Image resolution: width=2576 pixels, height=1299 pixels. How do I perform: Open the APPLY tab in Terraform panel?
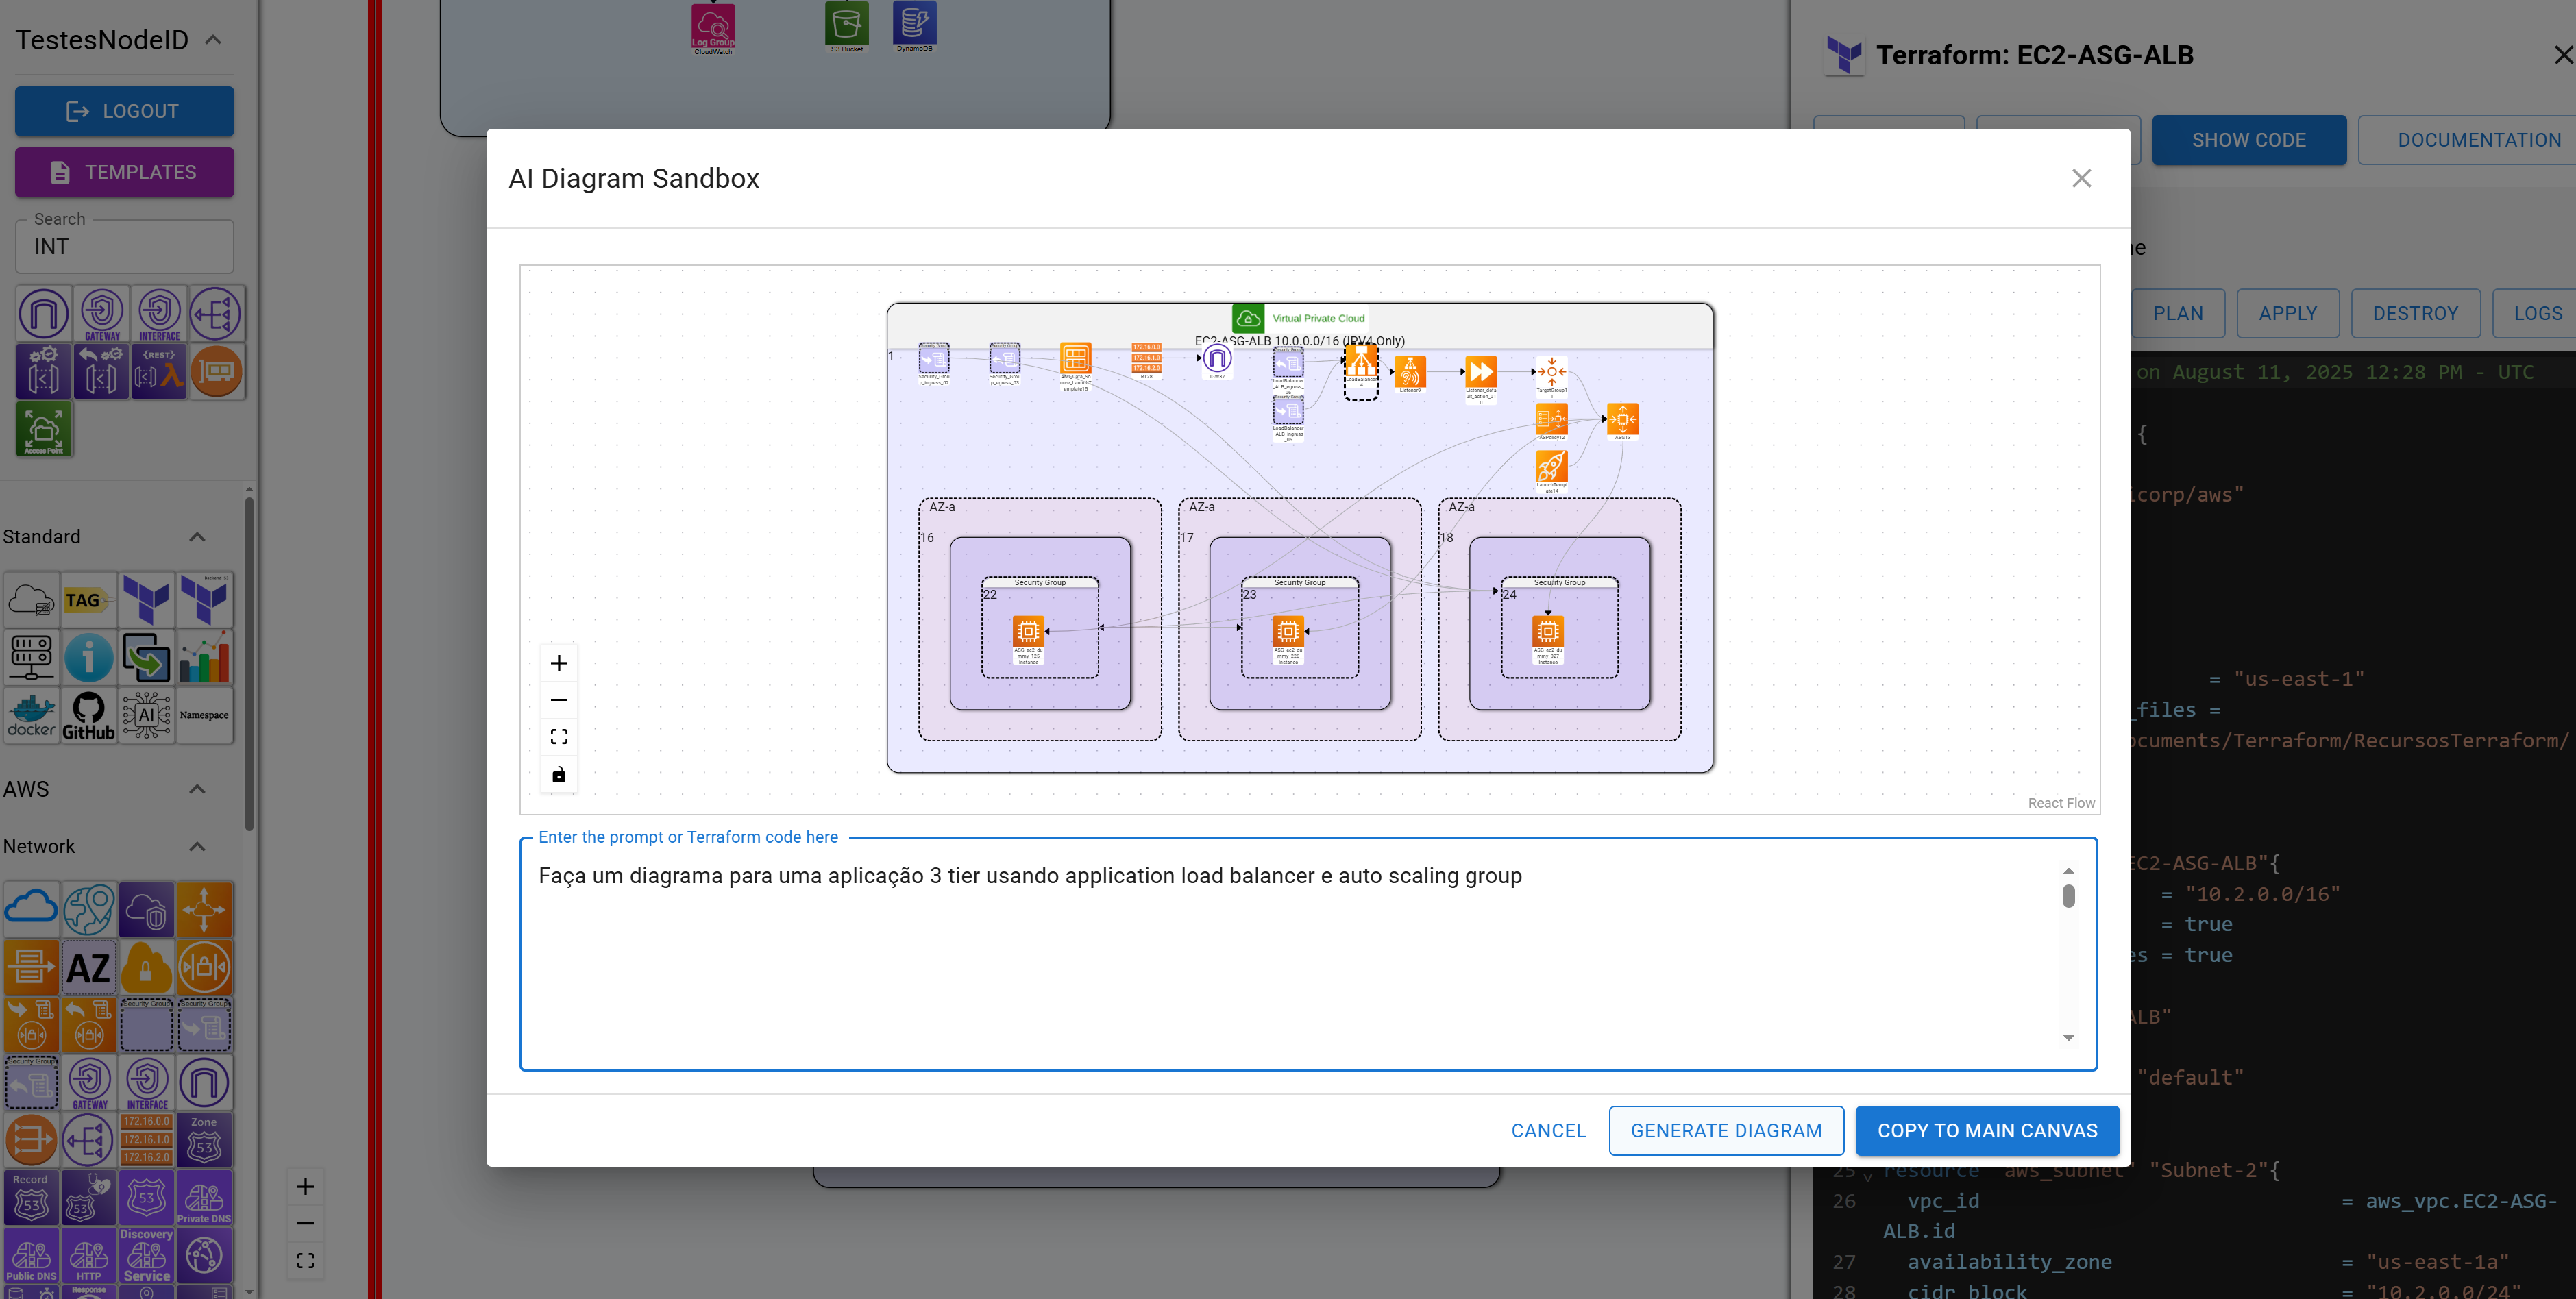[2288, 313]
